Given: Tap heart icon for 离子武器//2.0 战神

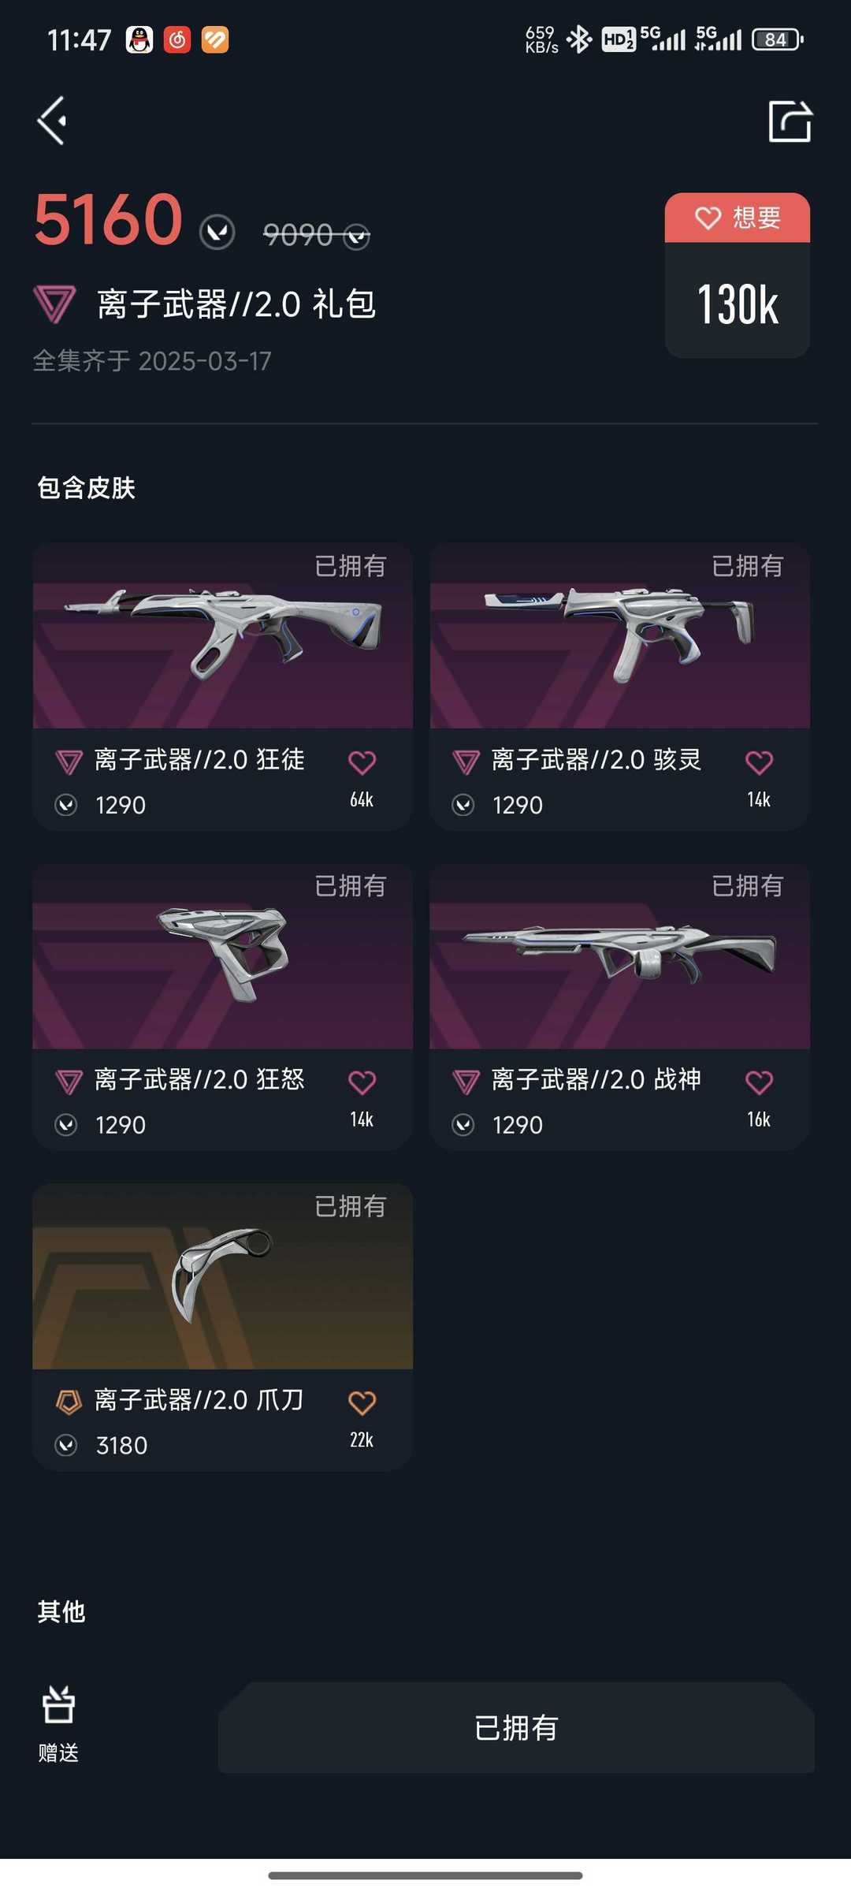Looking at the screenshot, I should tap(759, 1082).
